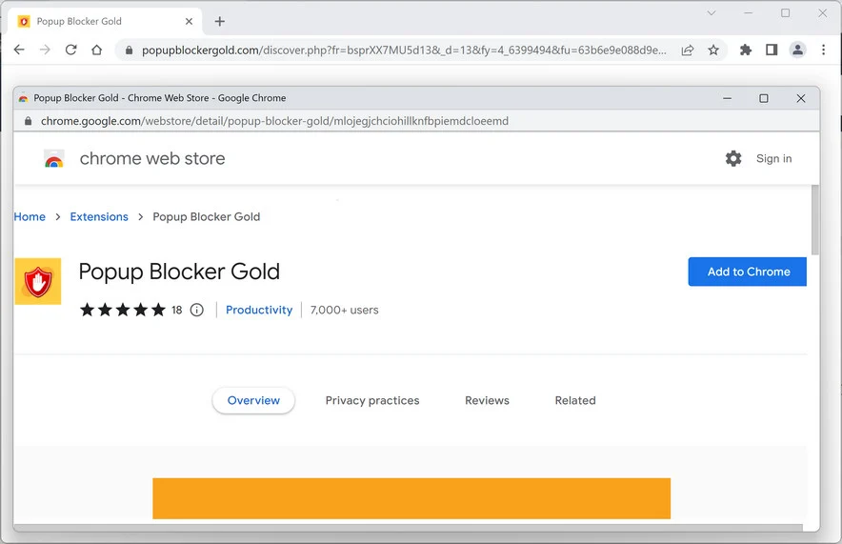Click the five-star rating

click(123, 310)
